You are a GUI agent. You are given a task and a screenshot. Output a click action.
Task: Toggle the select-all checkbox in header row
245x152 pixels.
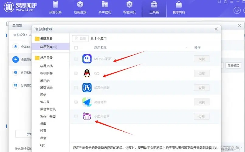(x=76, y=48)
